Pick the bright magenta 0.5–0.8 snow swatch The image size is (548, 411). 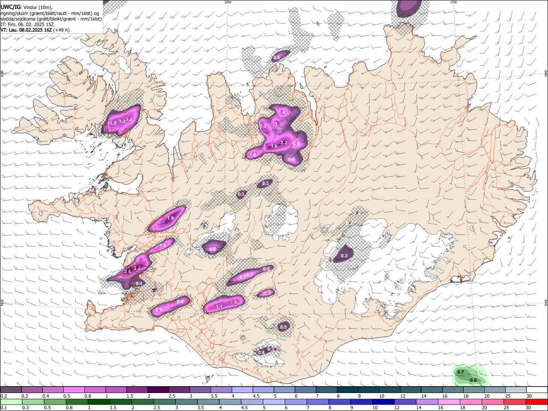click(x=74, y=390)
